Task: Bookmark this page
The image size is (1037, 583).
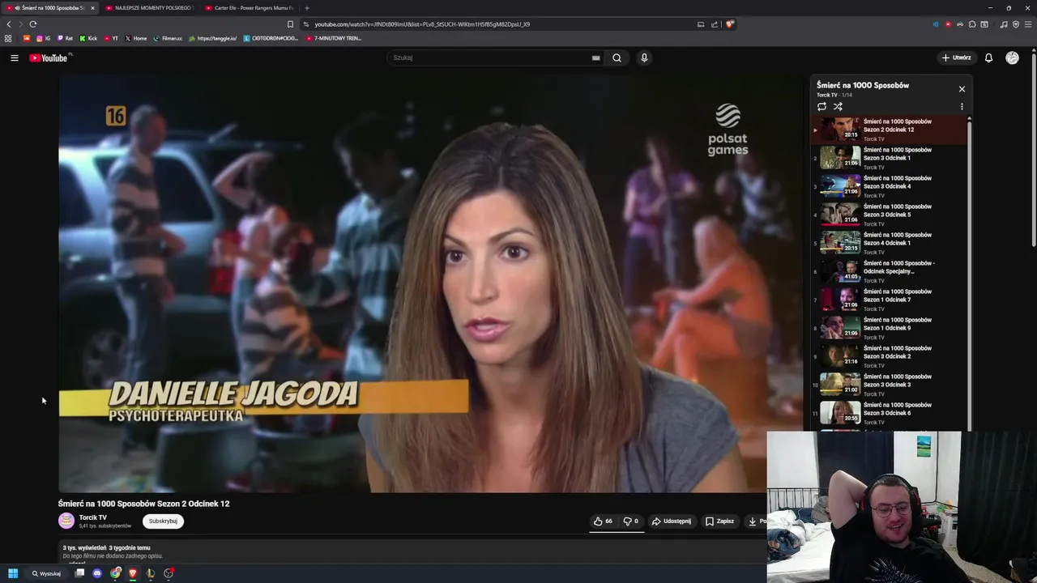Action: [x=290, y=24]
